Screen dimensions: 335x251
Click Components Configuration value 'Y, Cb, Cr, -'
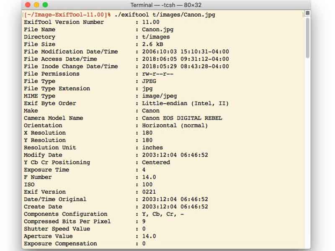click(163, 214)
